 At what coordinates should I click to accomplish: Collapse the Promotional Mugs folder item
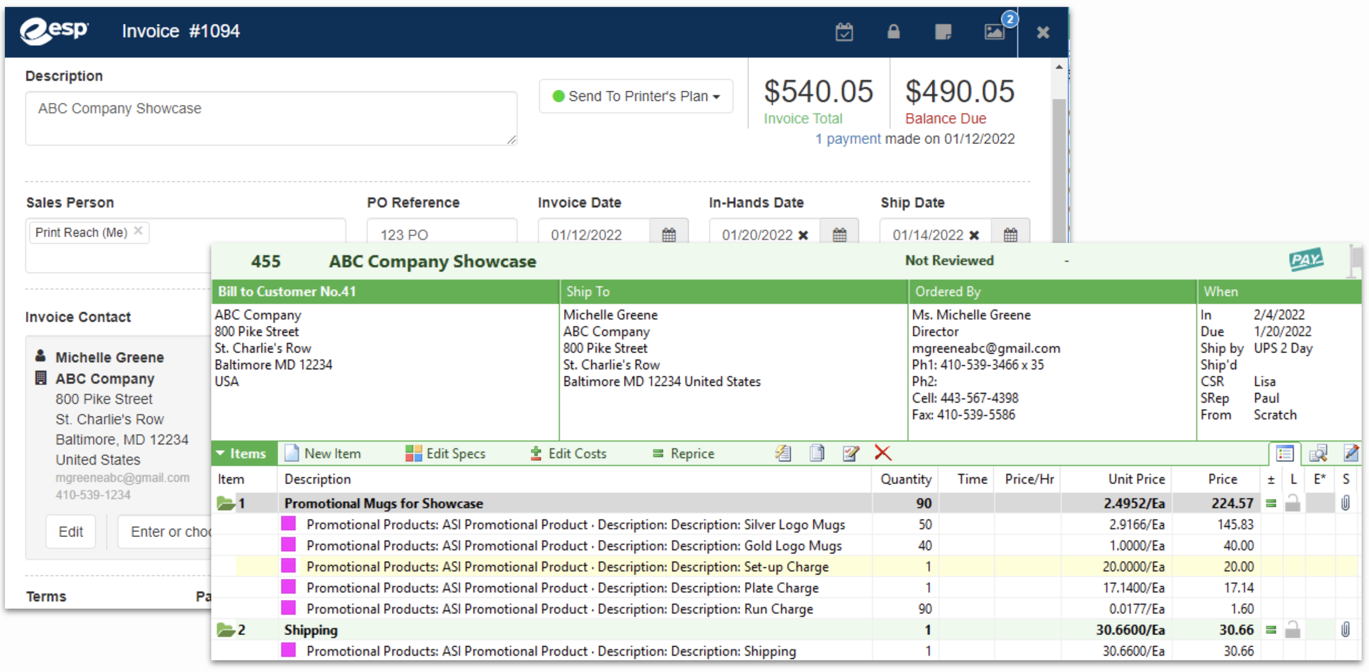coord(225,503)
